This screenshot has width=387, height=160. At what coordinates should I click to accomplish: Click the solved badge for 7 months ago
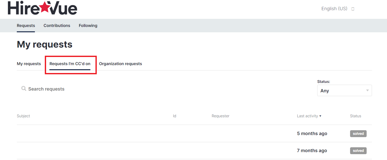(358, 151)
